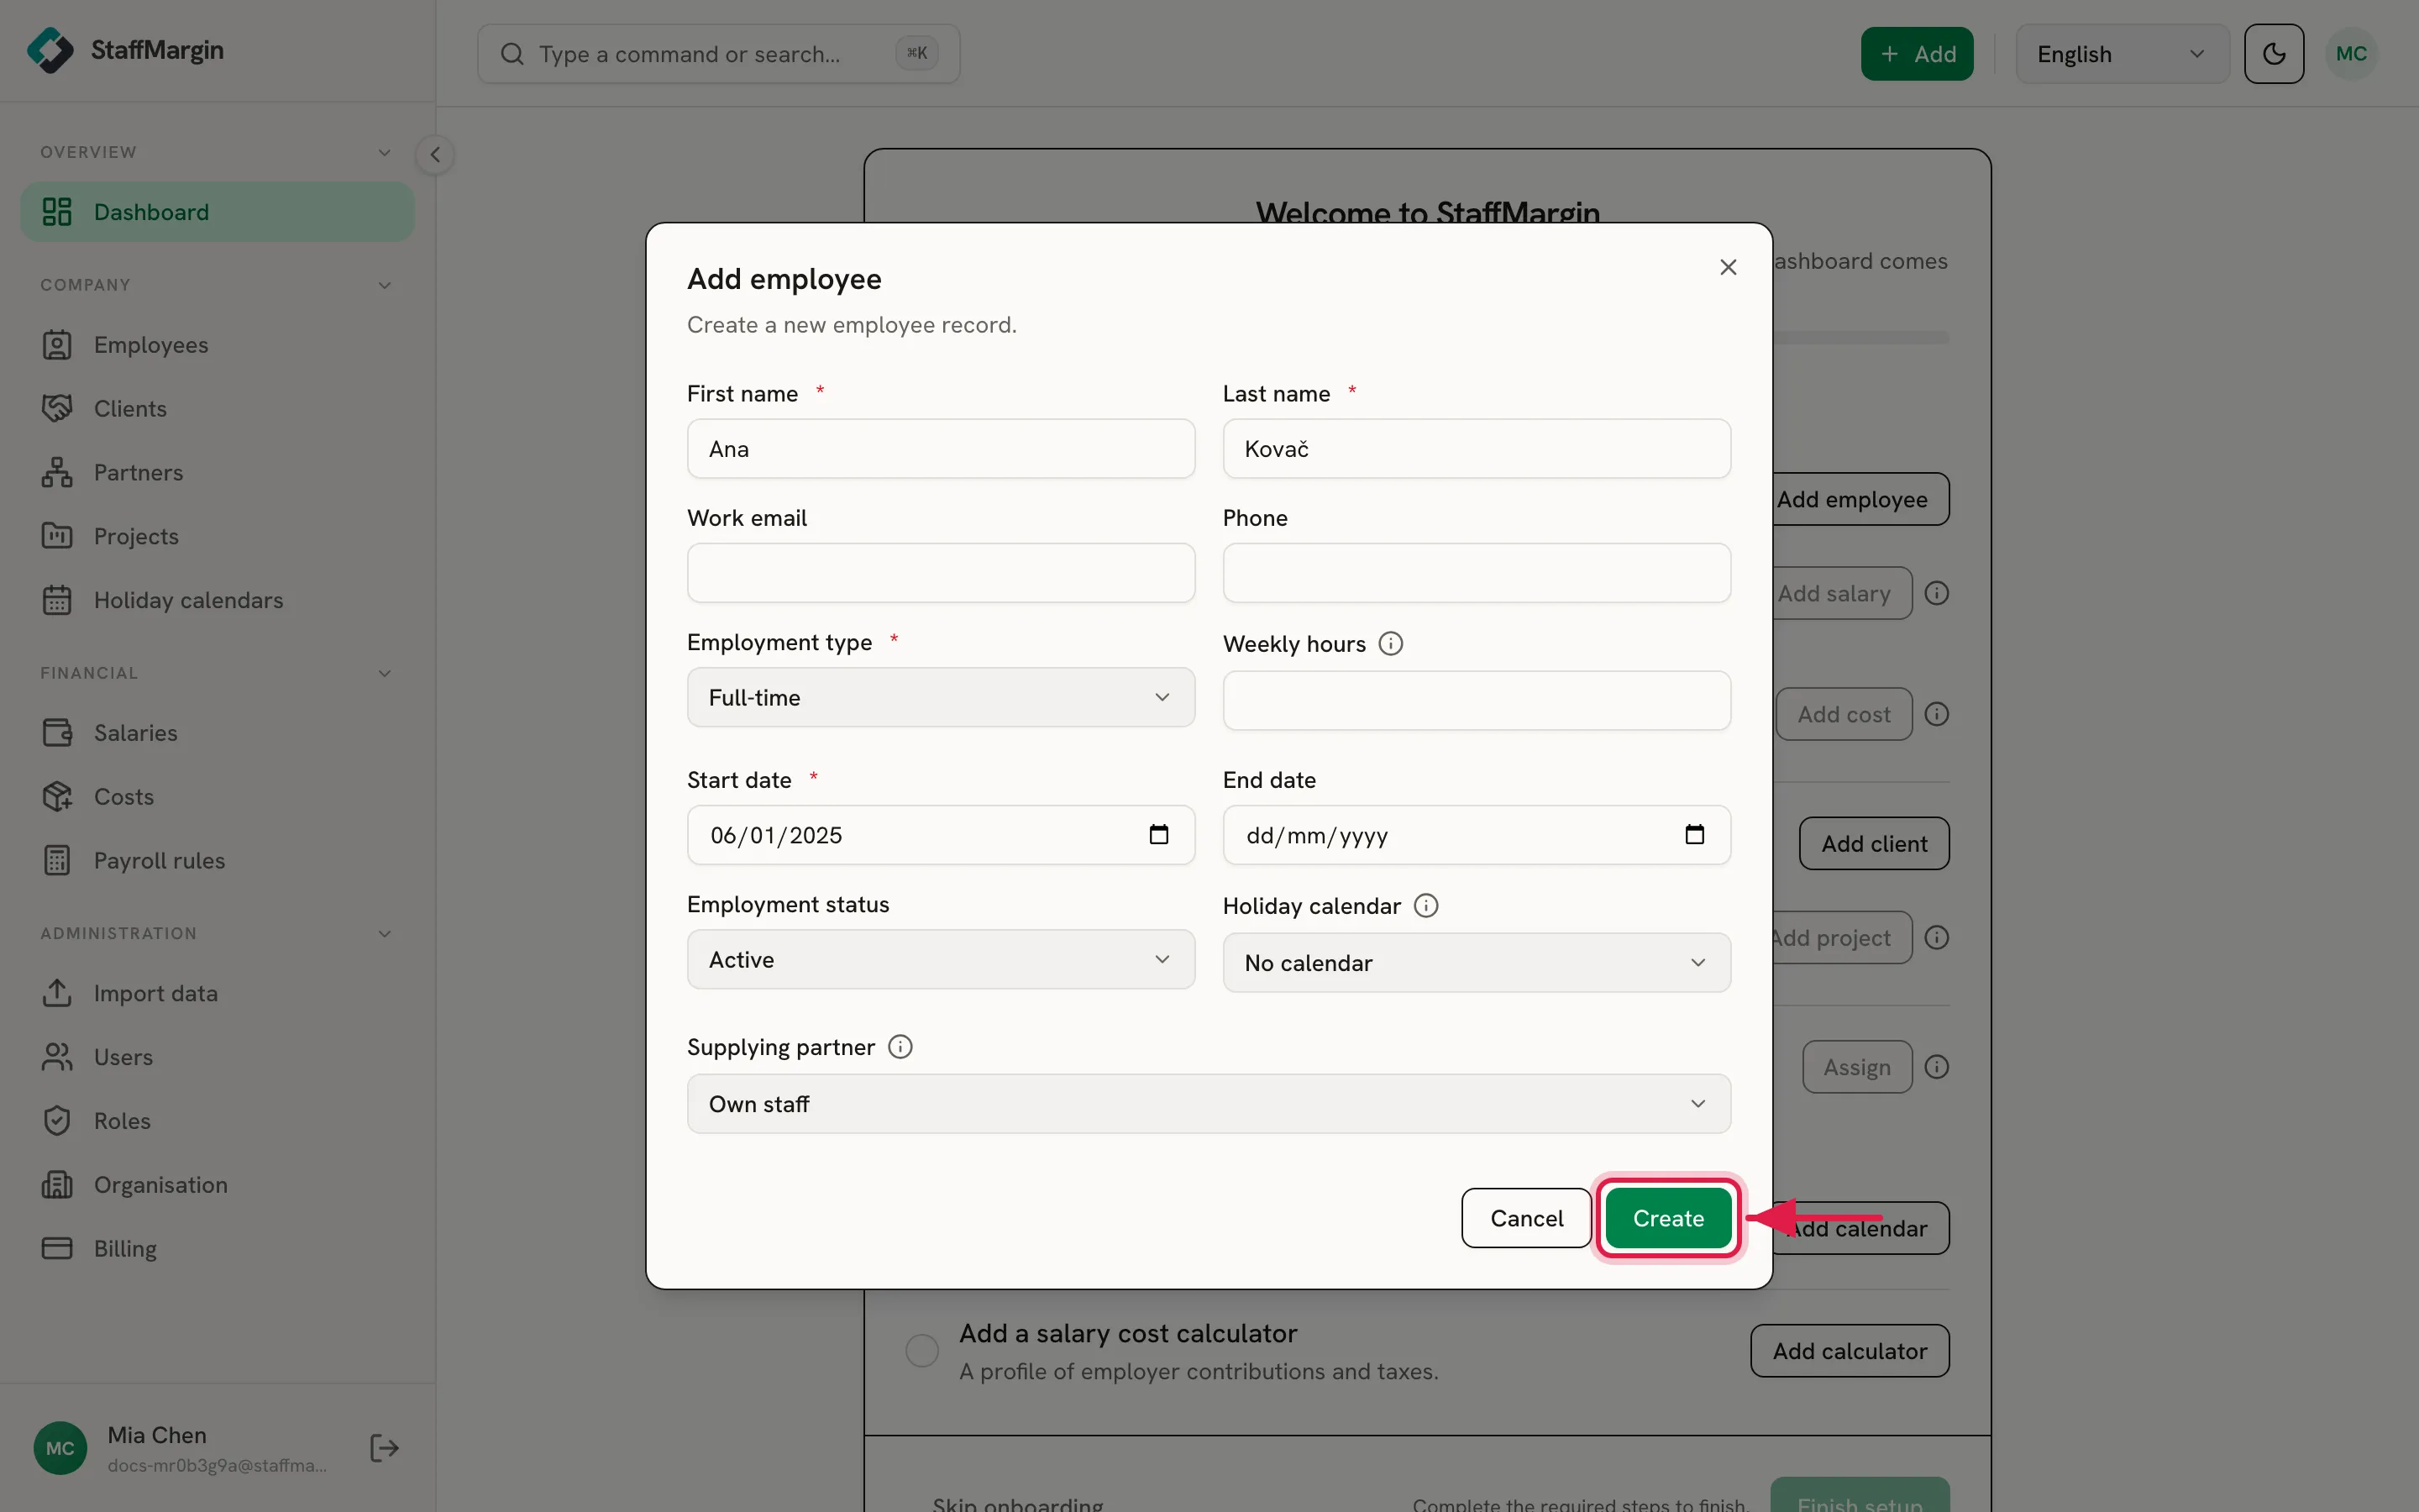Toggle dark mode moon icon
2419x1512 pixels.
coord(2273,54)
